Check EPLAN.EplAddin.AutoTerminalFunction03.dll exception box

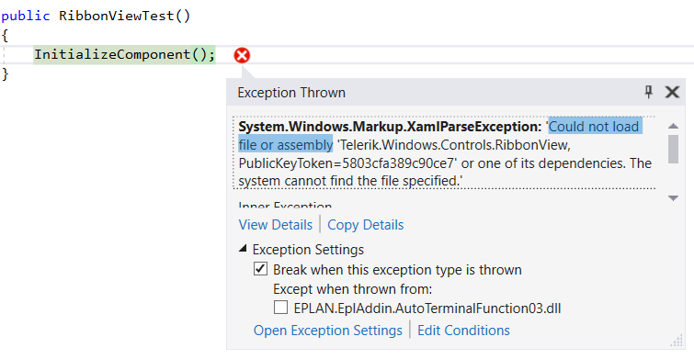coord(280,308)
